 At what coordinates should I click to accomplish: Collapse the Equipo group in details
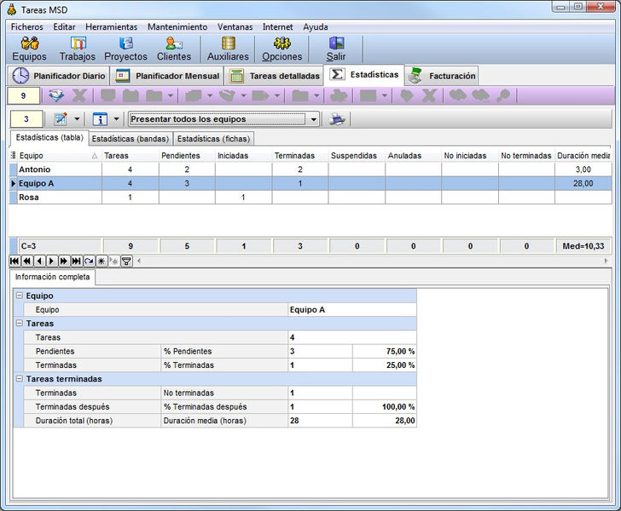tap(19, 296)
